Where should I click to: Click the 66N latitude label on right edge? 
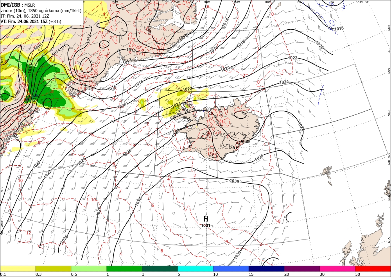tap(389, 71)
